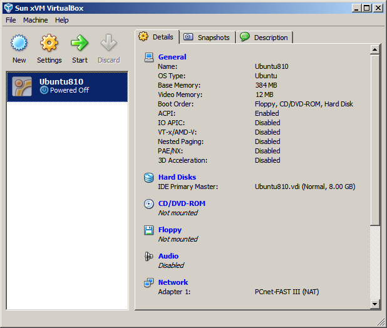Click the grayed Discard arrow icon
The width and height of the screenshot is (387, 328).
(x=108, y=43)
